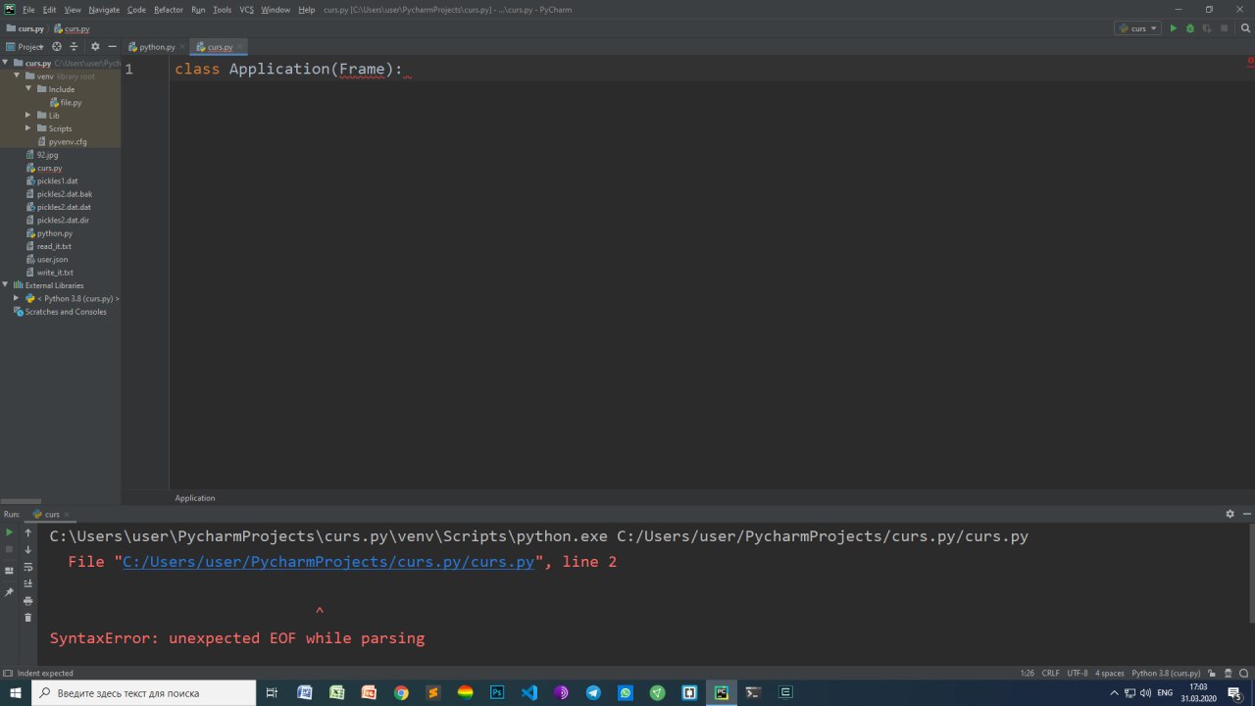Image resolution: width=1255 pixels, height=706 pixels.
Task: Open the Window menu
Action: coord(276,10)
